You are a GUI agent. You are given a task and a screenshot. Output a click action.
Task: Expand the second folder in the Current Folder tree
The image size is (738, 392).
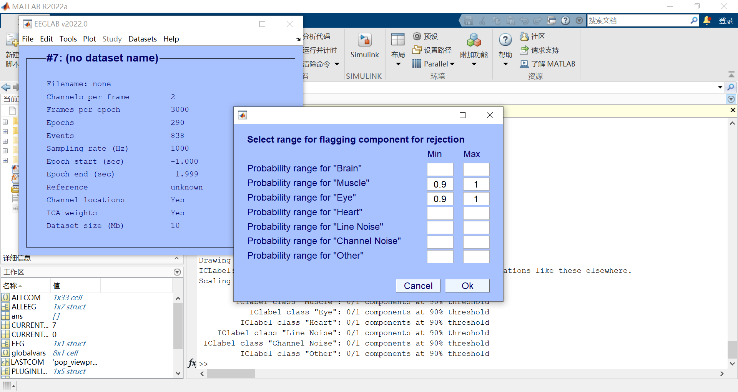pos(5,131)
